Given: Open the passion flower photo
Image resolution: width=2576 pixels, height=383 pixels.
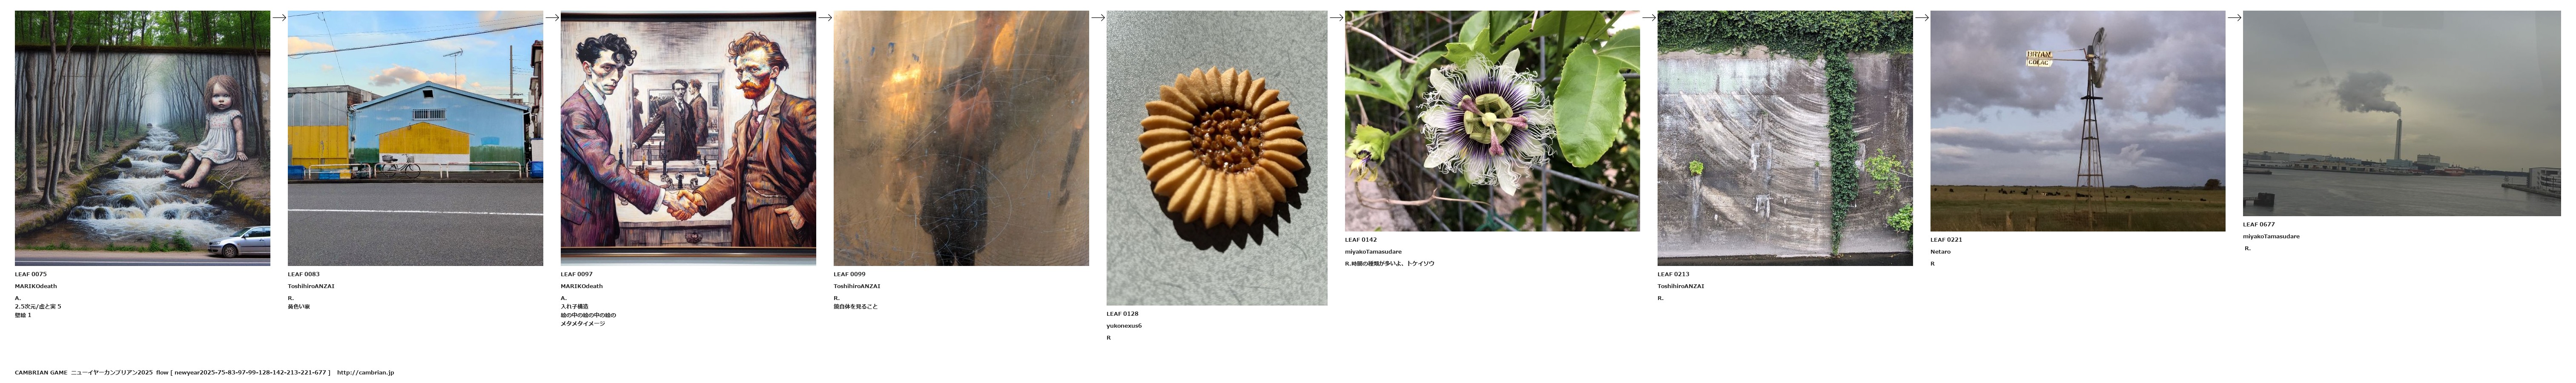Looking at the screenshot, I should [x=1492, y=121].
